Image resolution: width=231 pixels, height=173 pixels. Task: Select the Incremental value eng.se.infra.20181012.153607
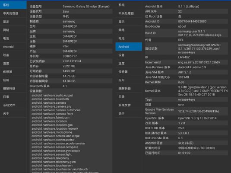pos(199,62)
